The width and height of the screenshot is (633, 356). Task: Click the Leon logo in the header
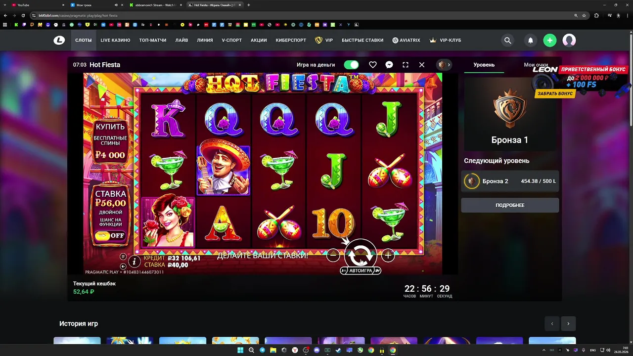click(59, 41)
